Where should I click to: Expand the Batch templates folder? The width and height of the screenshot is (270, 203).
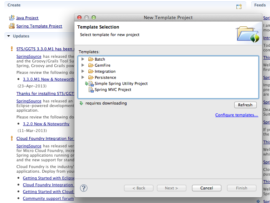[83, 59]
